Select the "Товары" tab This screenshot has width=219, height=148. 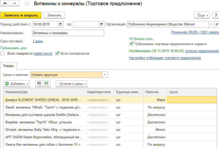click(8, 66)
